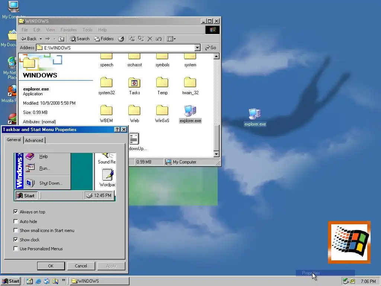Select the twain_32 folder icon

(190, 83)
